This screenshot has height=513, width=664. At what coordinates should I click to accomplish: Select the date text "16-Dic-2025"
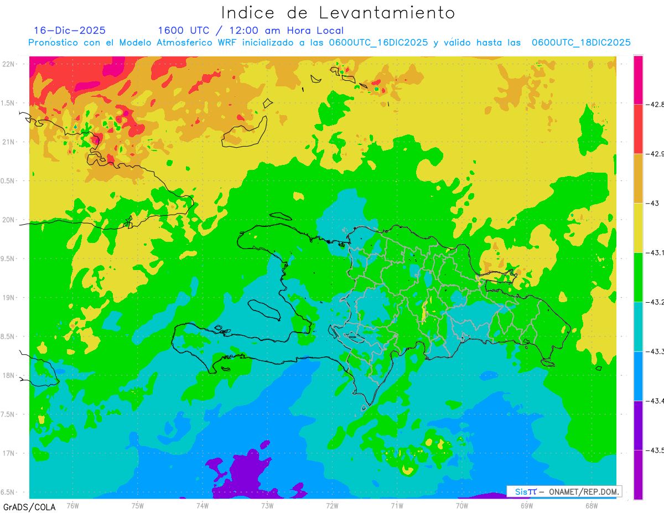click(x=70, y=30)
